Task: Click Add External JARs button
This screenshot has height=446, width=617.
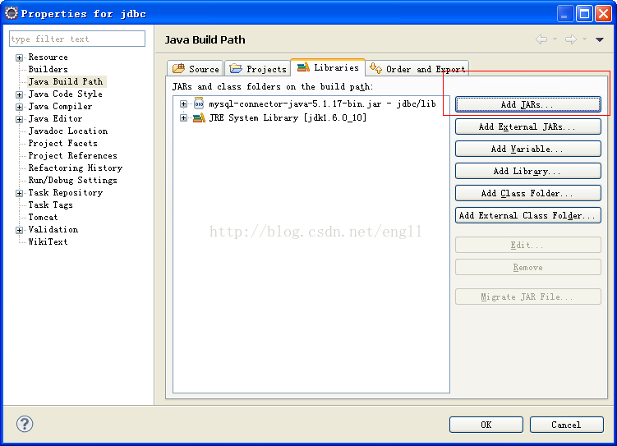Action: tap(528, 126)
